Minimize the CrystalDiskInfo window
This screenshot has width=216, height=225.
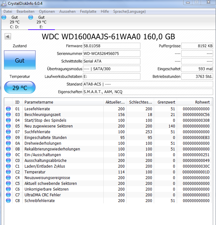coord(188,3)
